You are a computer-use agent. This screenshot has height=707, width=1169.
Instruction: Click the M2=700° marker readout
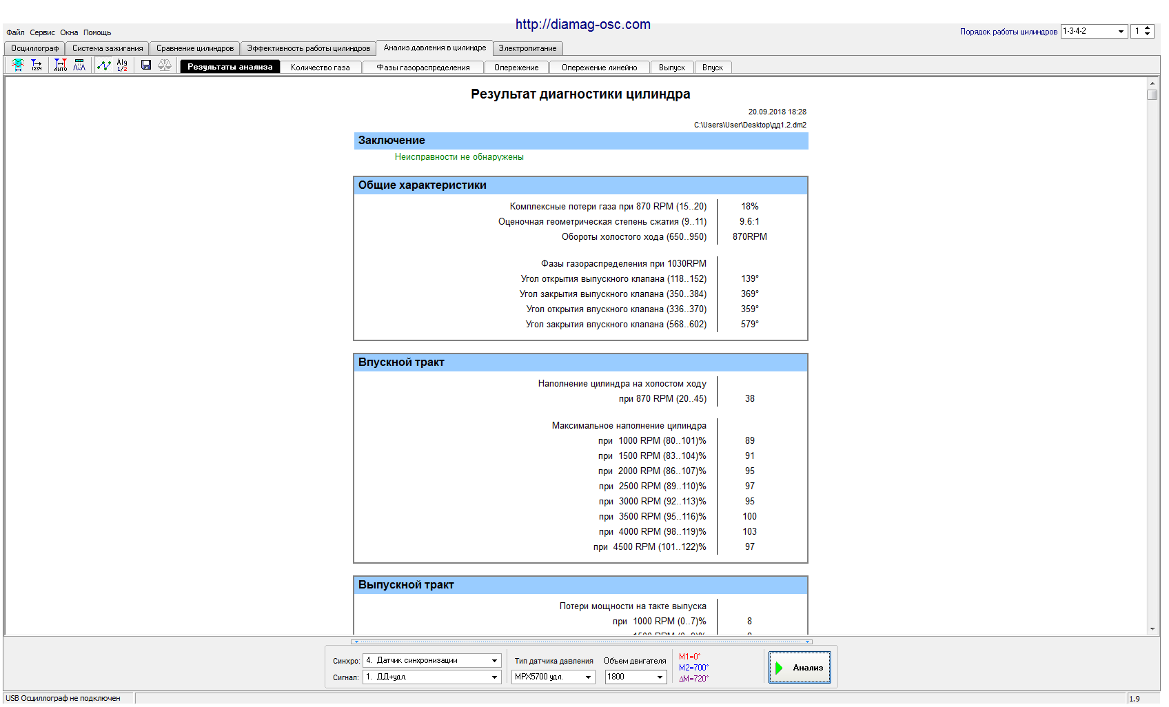tap(693, 668)
